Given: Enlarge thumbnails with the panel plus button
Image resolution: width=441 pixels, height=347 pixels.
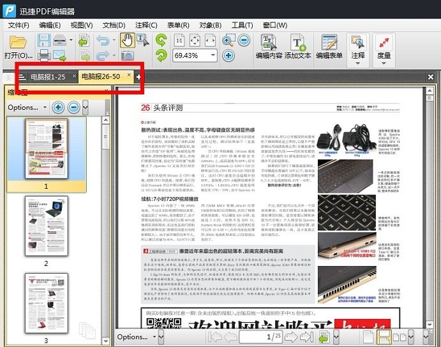Looking at the screenshot, I should coord(58,107).
